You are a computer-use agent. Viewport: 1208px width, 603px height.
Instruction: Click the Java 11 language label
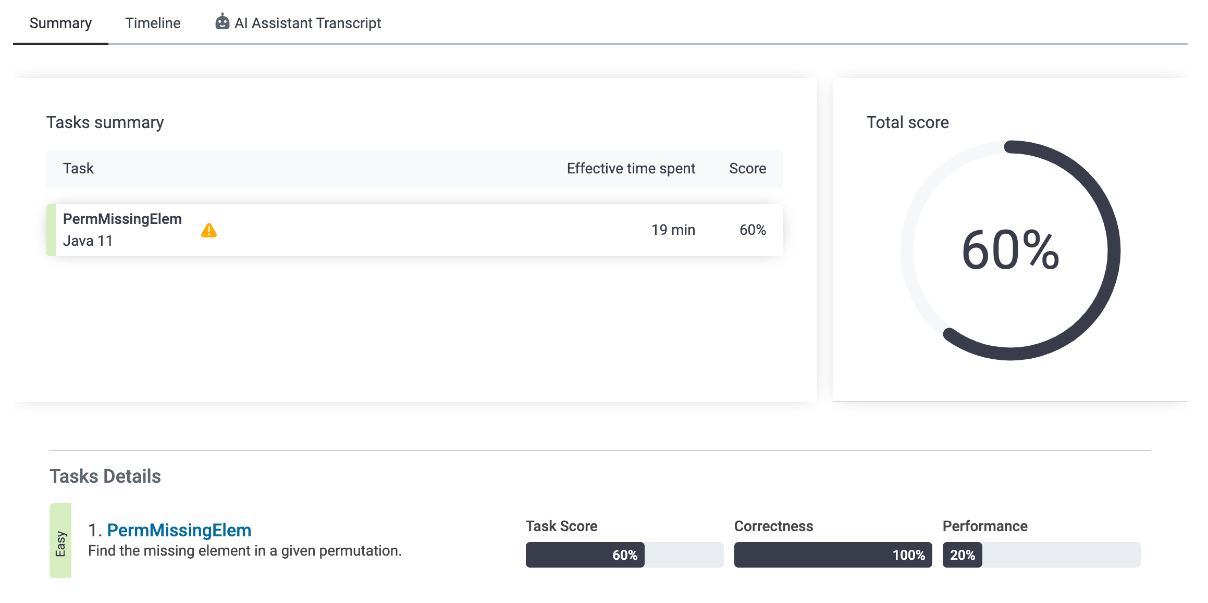click(88, 241)
